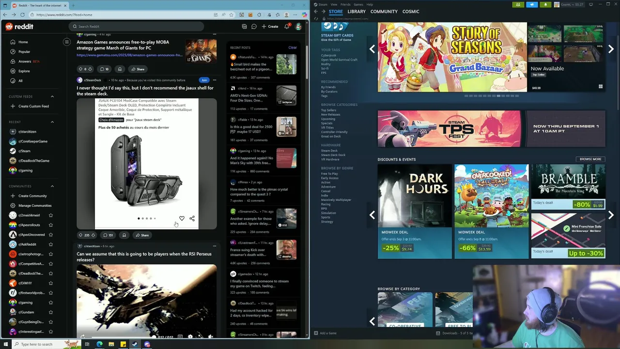The image size is (620, 349).
Task: Upvote the March of Giants post
Action: point(80,69)
